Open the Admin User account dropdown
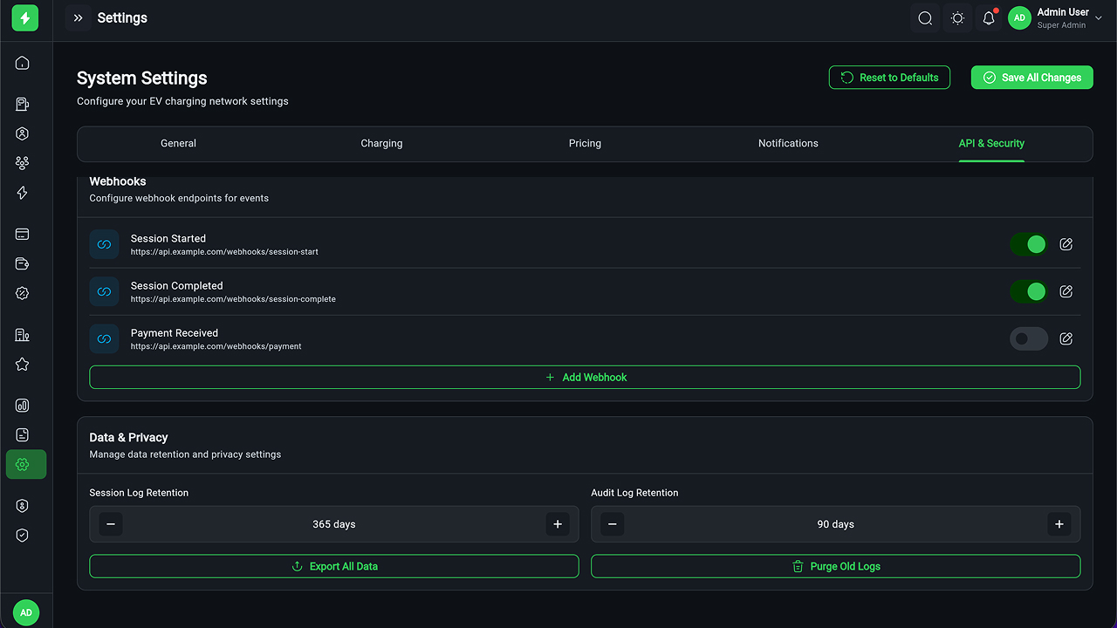1117x628 pixels. 1056,18
